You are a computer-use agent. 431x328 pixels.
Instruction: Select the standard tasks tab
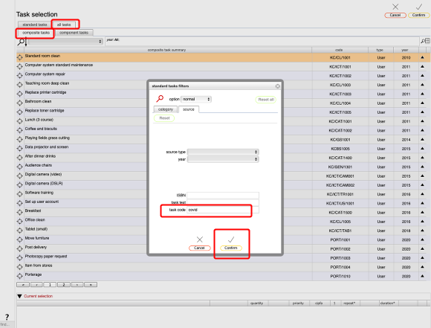35,25
